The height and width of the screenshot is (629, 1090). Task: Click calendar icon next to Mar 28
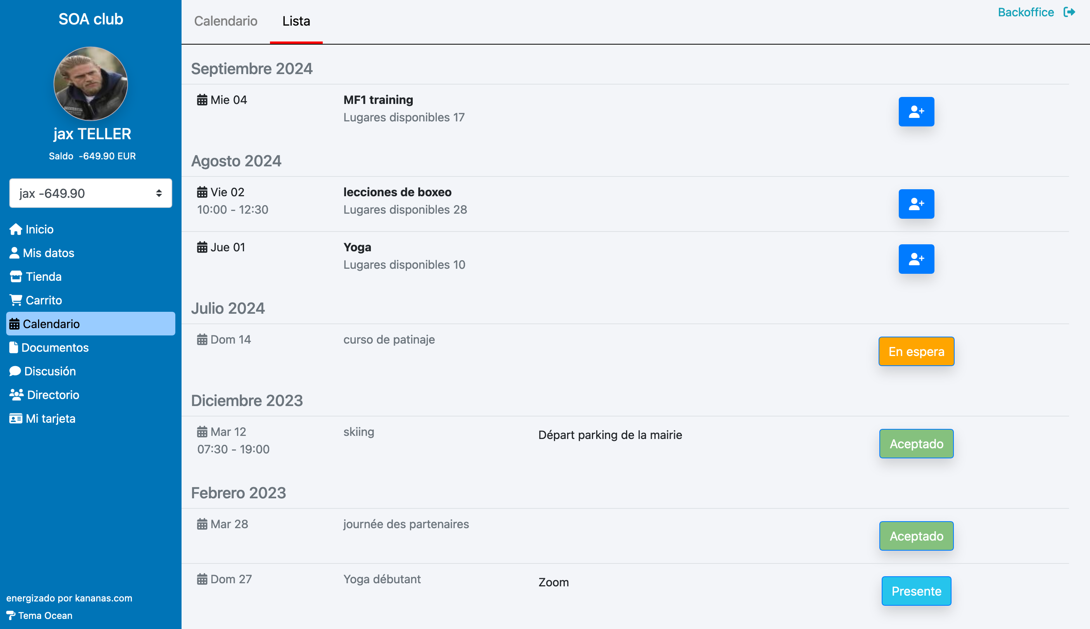(202, 524)
